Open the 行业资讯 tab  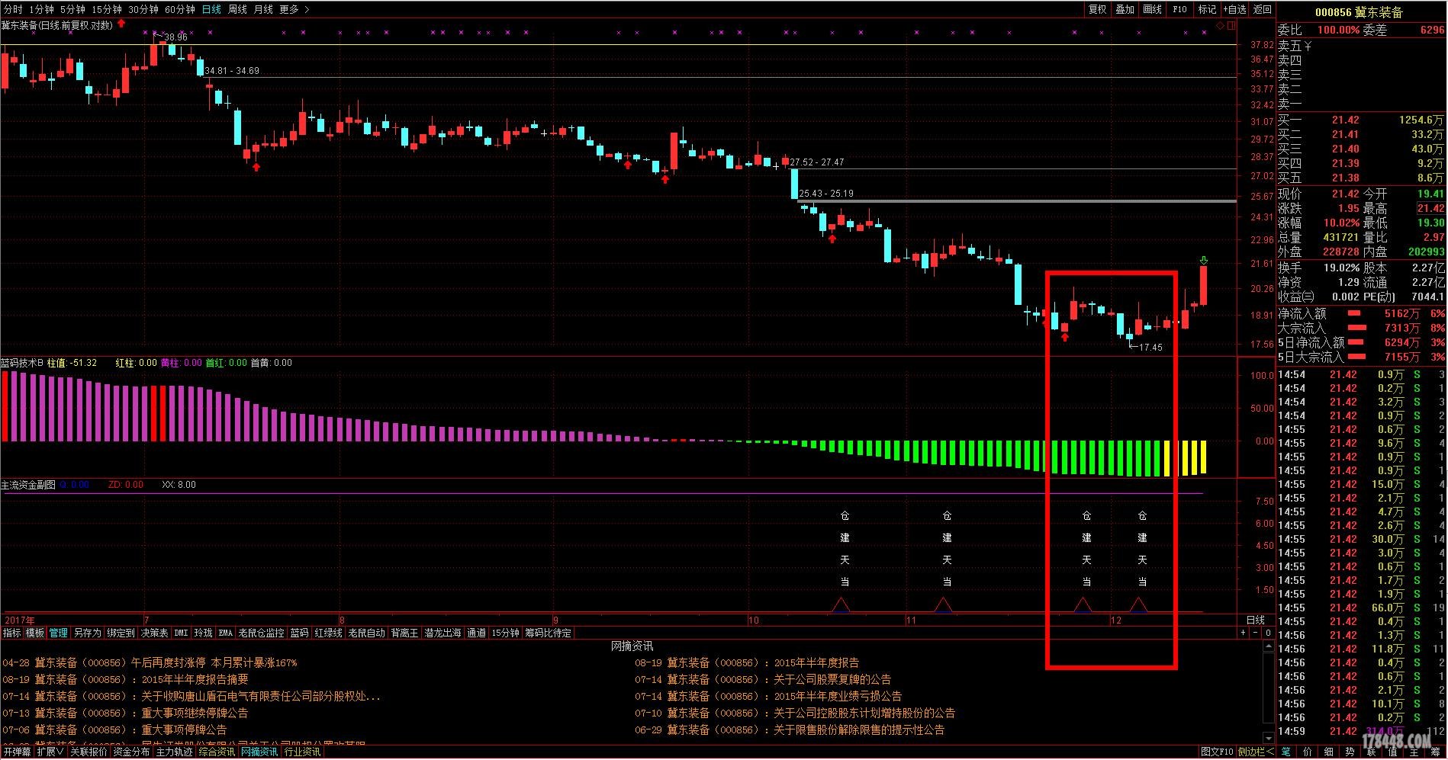click(302, 752)
